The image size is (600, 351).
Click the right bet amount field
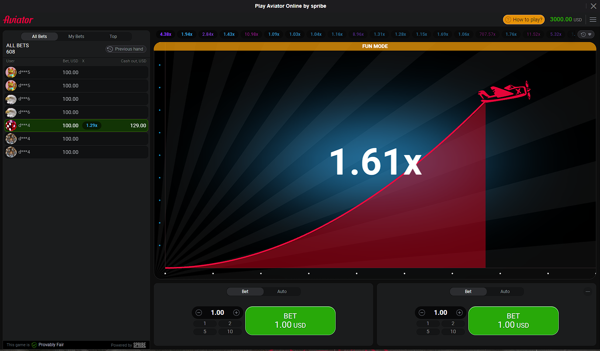(x=441, y=313)
